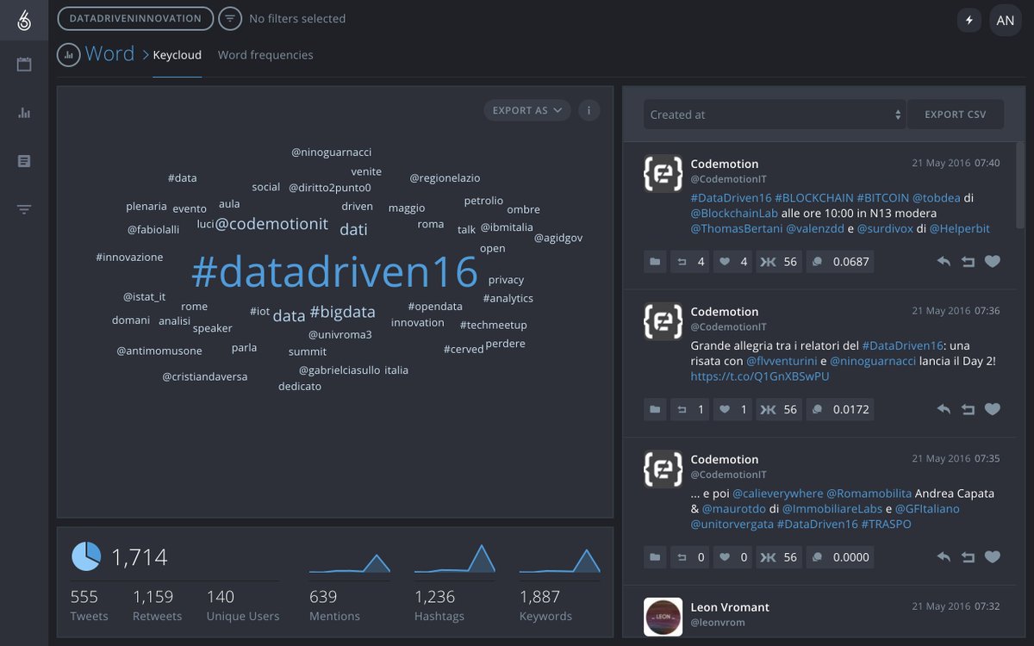Like the 07:36 Codemotion tweet
Image resolution: width=1034 pixels, height=646 pixels.
tap(993, 409)
